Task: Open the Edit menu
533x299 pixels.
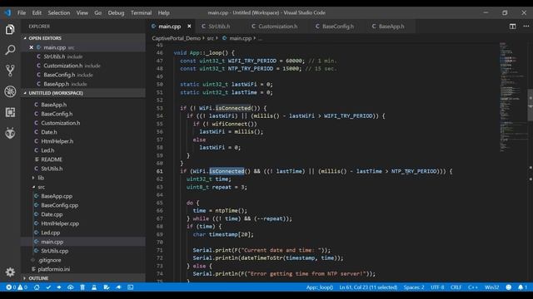Action: (37, 12)
